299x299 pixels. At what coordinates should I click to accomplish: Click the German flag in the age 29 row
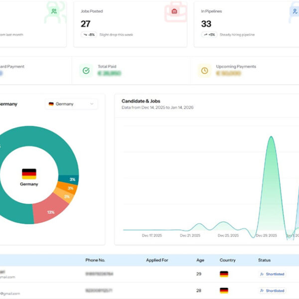pos(224,274)
